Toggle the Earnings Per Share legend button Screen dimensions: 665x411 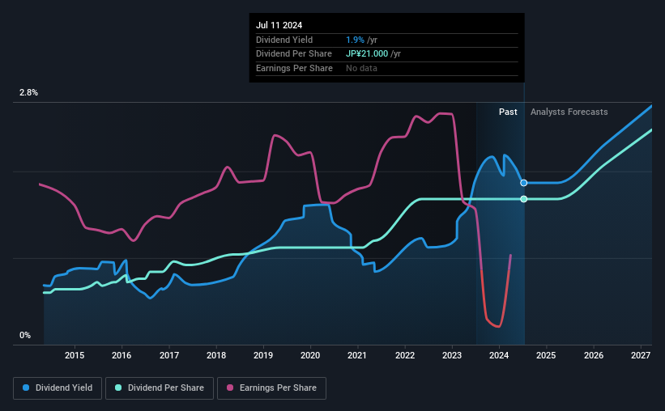(x=271, y=388)
